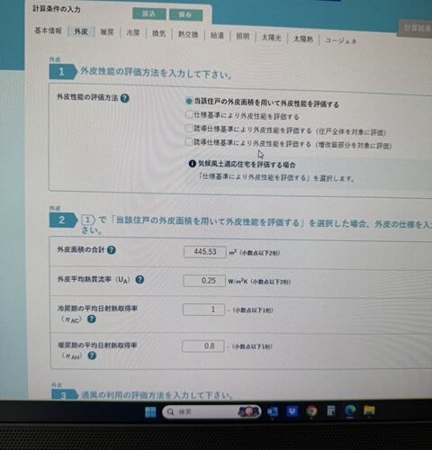Switch to the 暖房 tab

(x=107, y=32)
